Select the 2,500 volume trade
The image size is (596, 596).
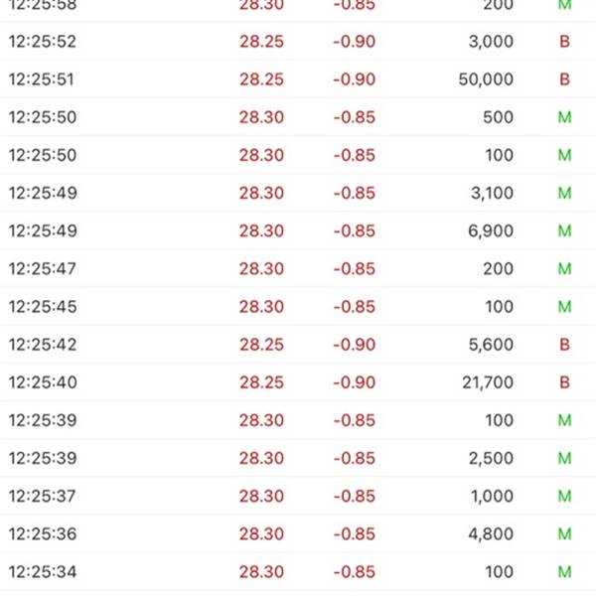pos(298,458)
